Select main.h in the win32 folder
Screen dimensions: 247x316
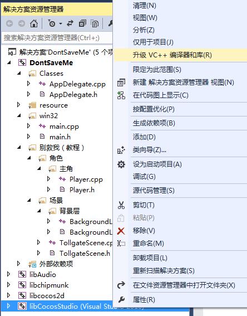(x=60, y=137)
